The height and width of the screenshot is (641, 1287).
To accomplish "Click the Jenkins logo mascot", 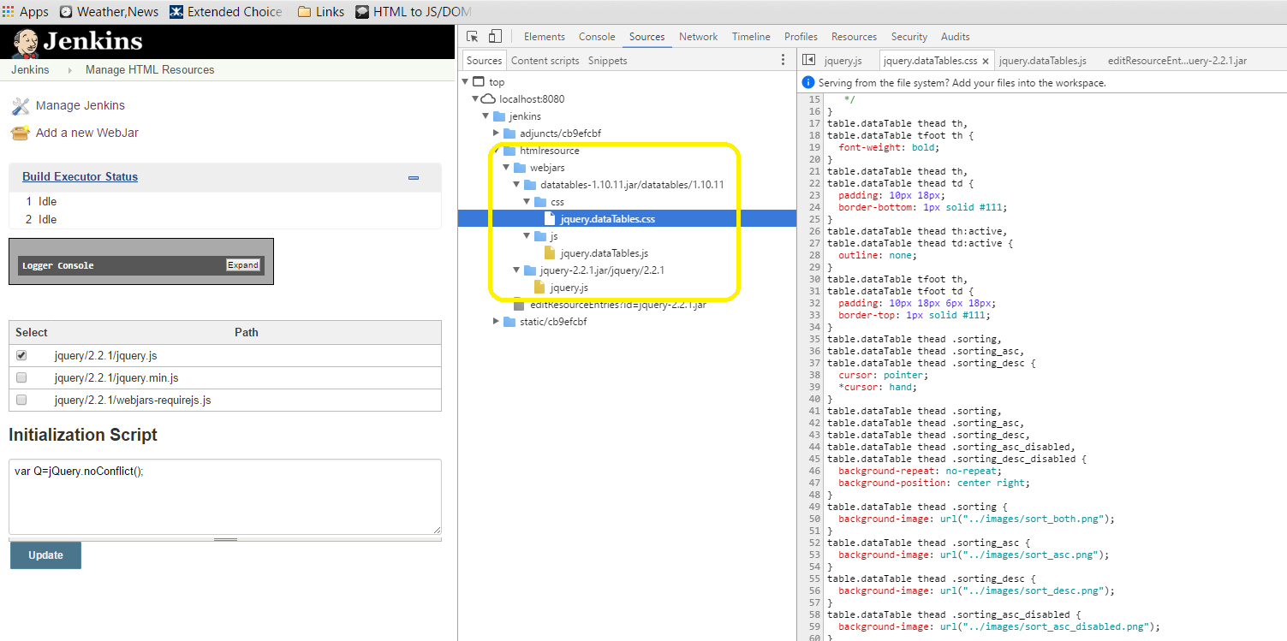I will tap(26, 42).
